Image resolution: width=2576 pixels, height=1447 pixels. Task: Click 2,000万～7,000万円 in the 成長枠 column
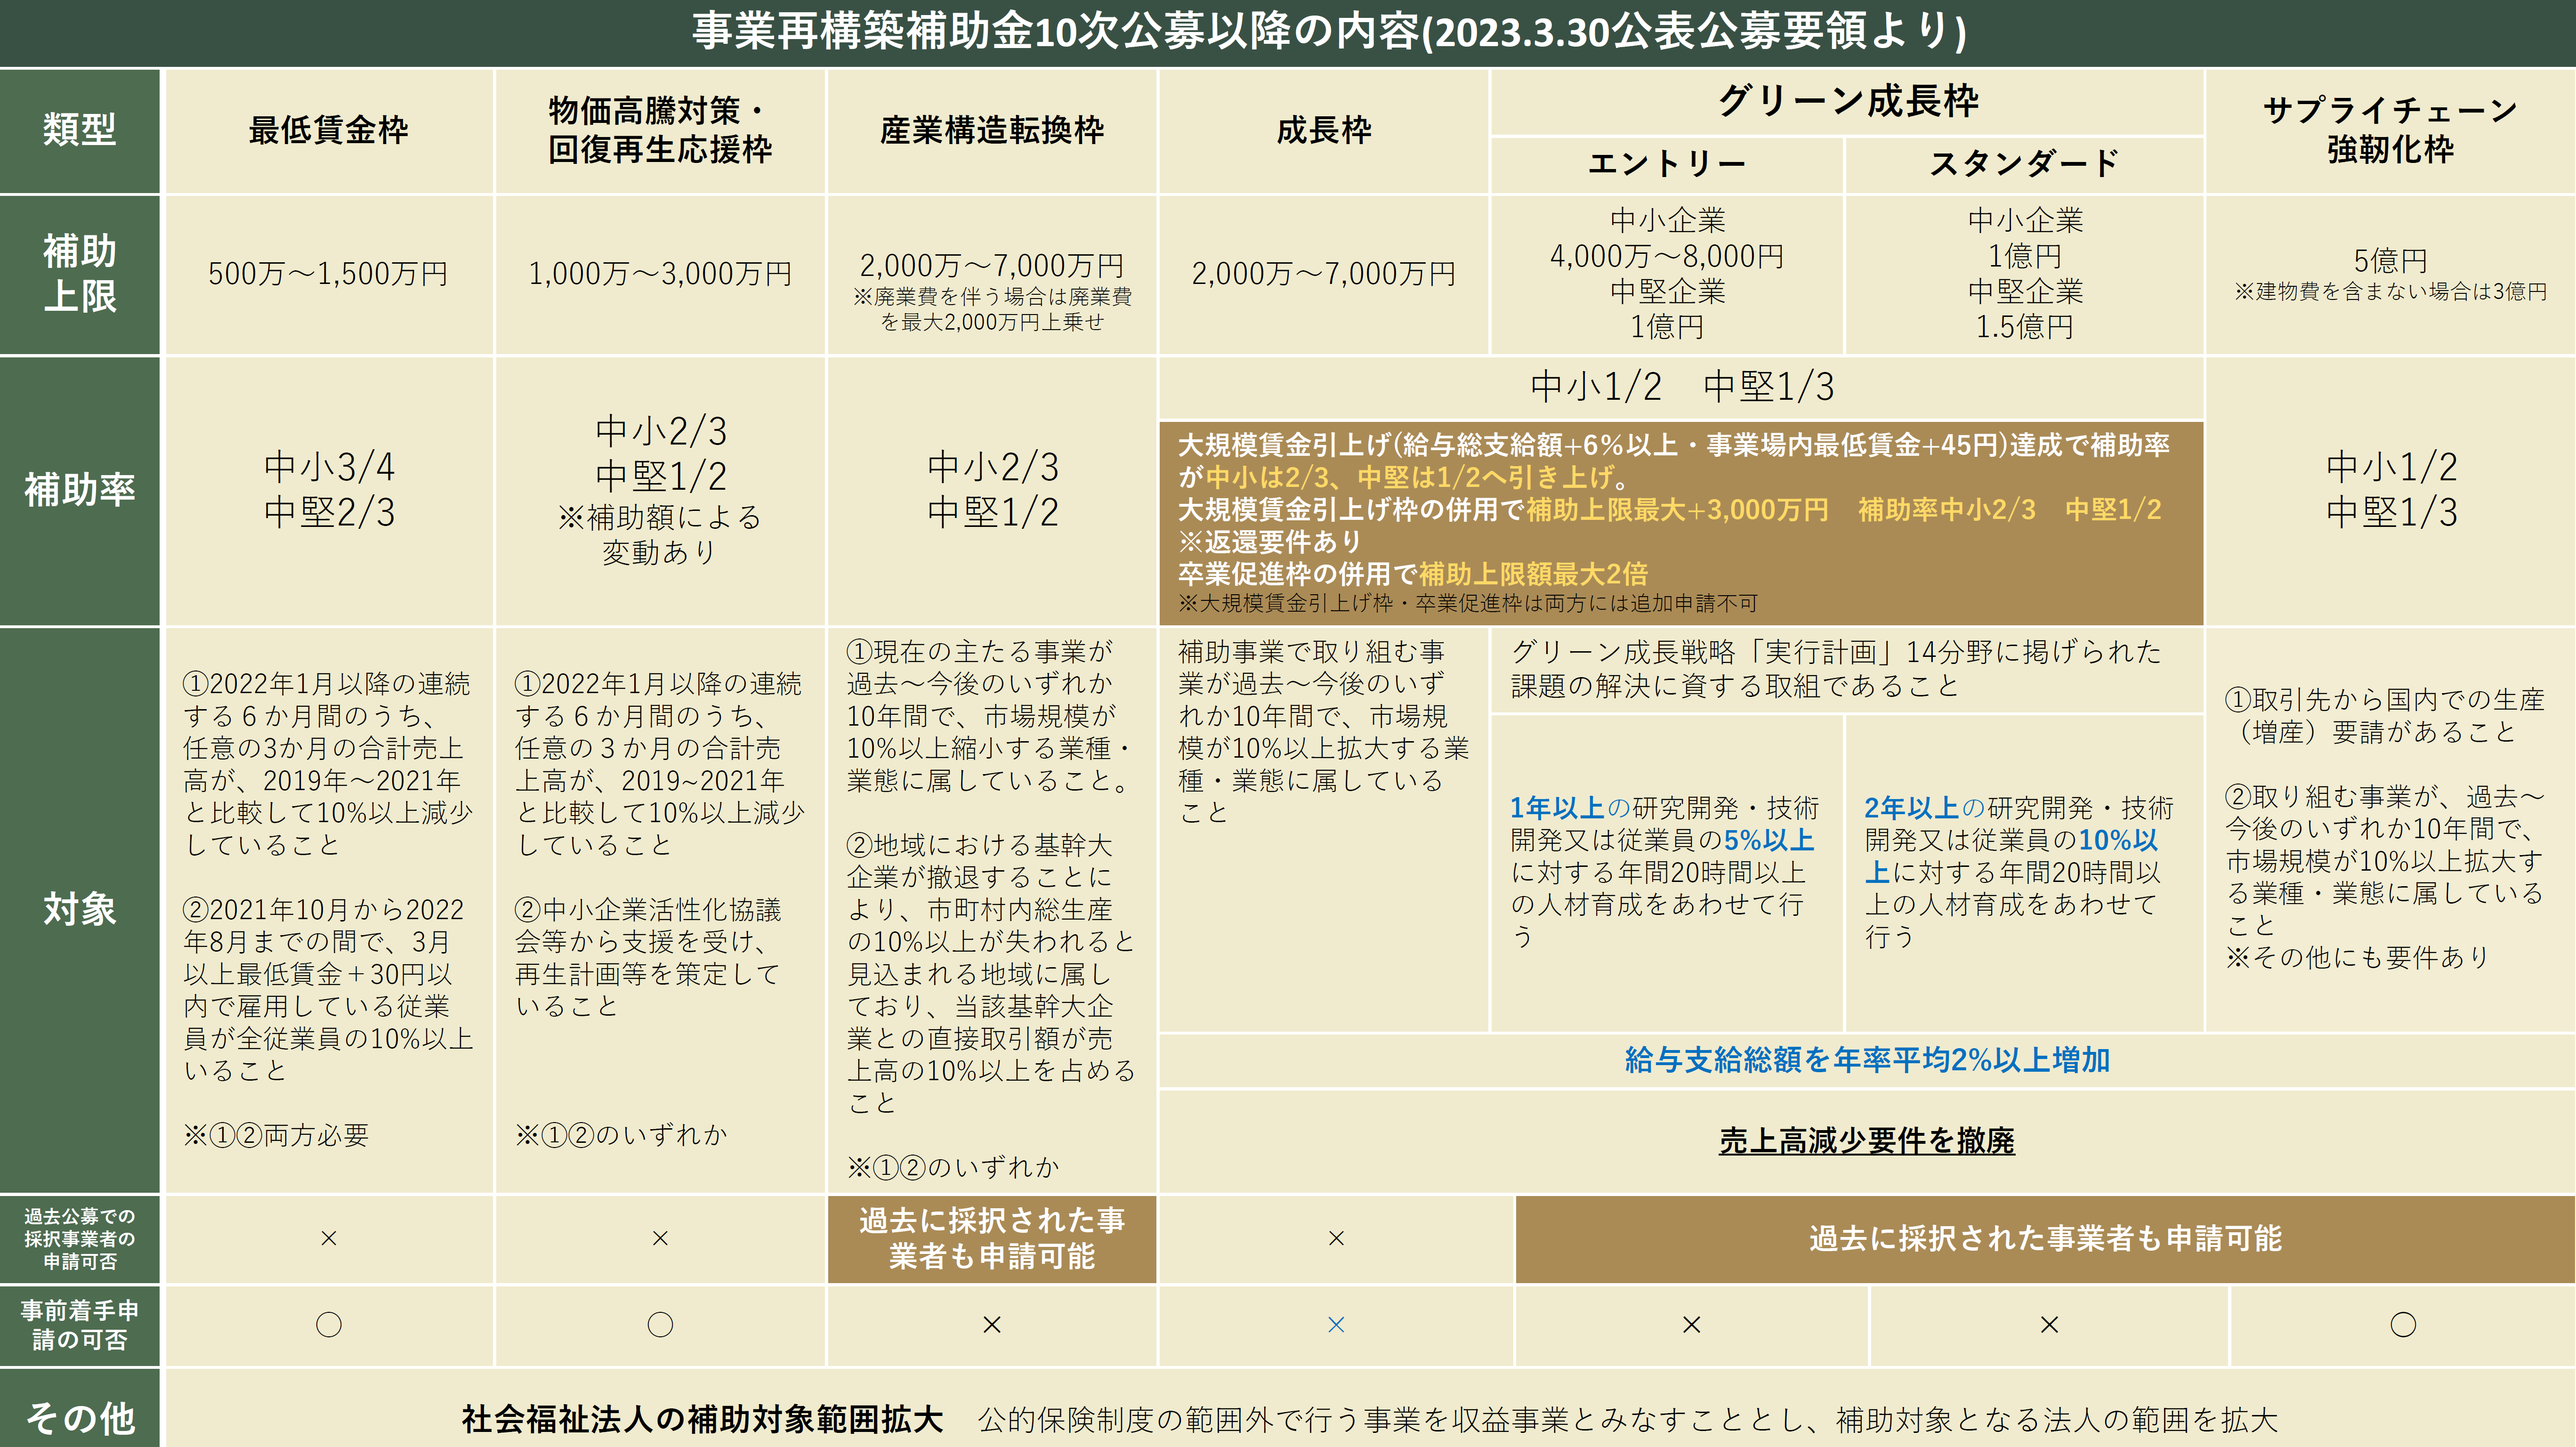1324,274
